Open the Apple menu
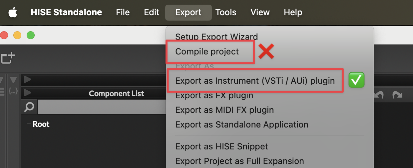 click(x=13, y=13)
